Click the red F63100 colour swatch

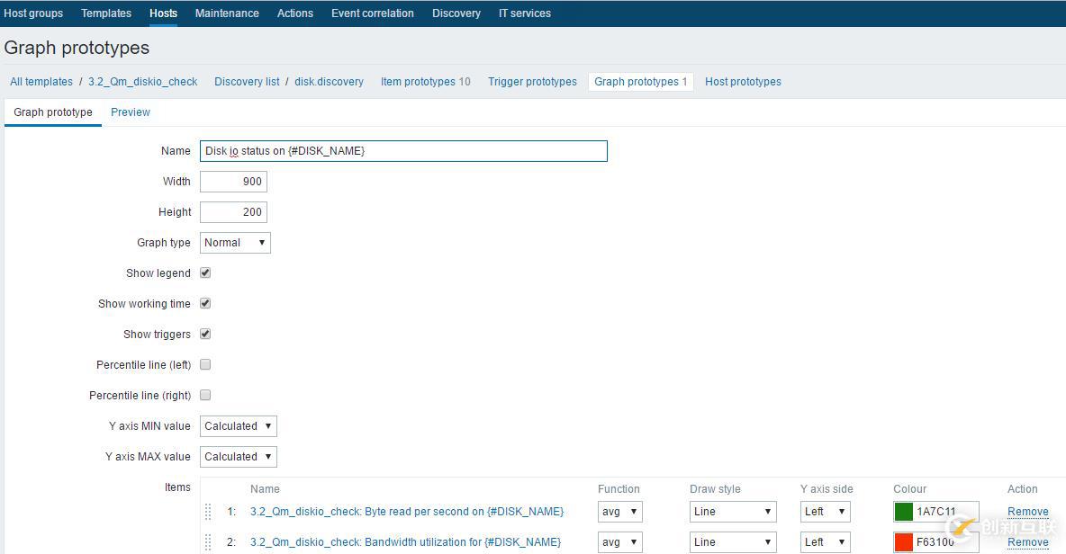point(904,542)
